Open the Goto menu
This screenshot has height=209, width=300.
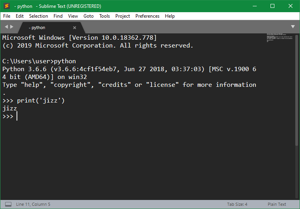pyautogui.click(x=89, y=16)
